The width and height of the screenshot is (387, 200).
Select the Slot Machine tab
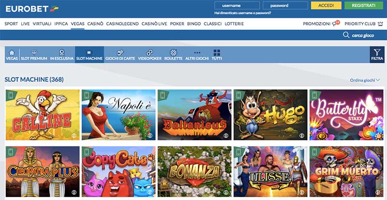(89, 54)
